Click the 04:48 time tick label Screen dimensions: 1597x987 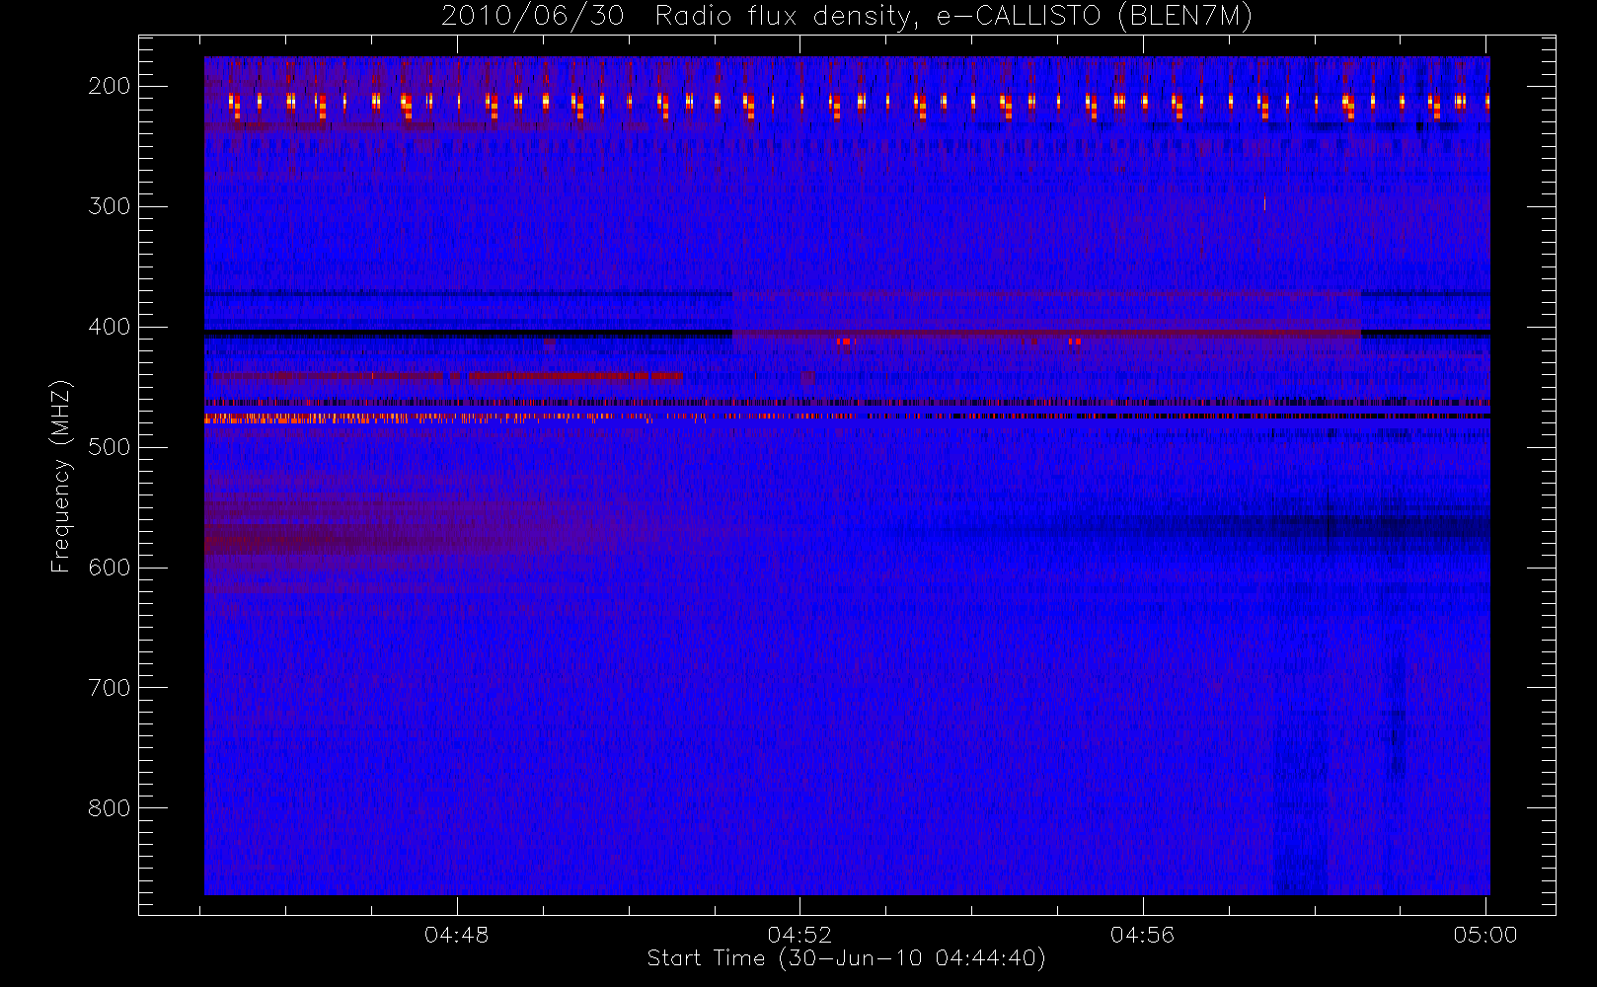457,935
